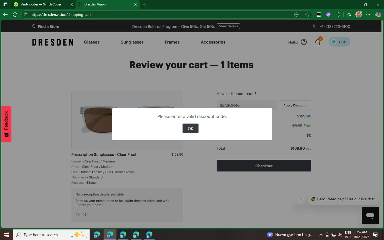The height and width of the screenshot is (240, 384).
Task: Open a new browser tab
Action: pyautogui.click(x=144, y=4)
